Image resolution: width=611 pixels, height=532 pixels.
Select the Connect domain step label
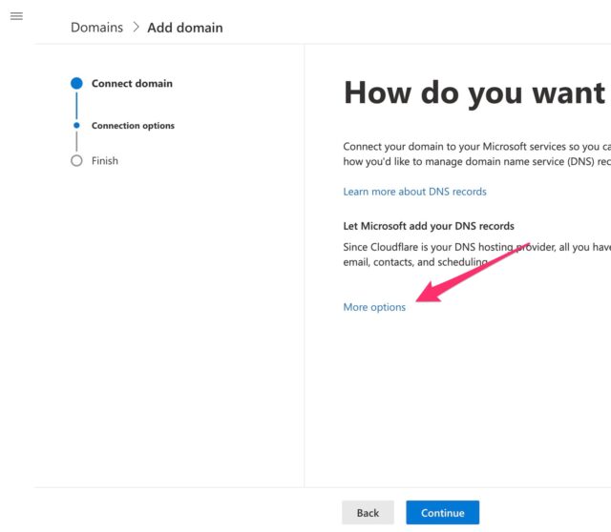pos(132,83)
